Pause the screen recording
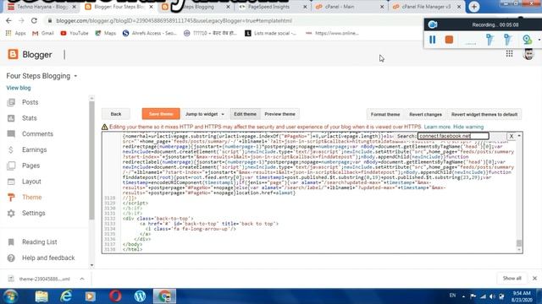Viewport: 542px width, 304px height. pos(432,40)
